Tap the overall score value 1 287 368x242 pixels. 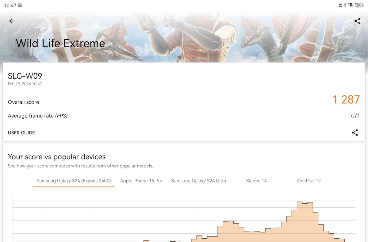click(346, 100)
